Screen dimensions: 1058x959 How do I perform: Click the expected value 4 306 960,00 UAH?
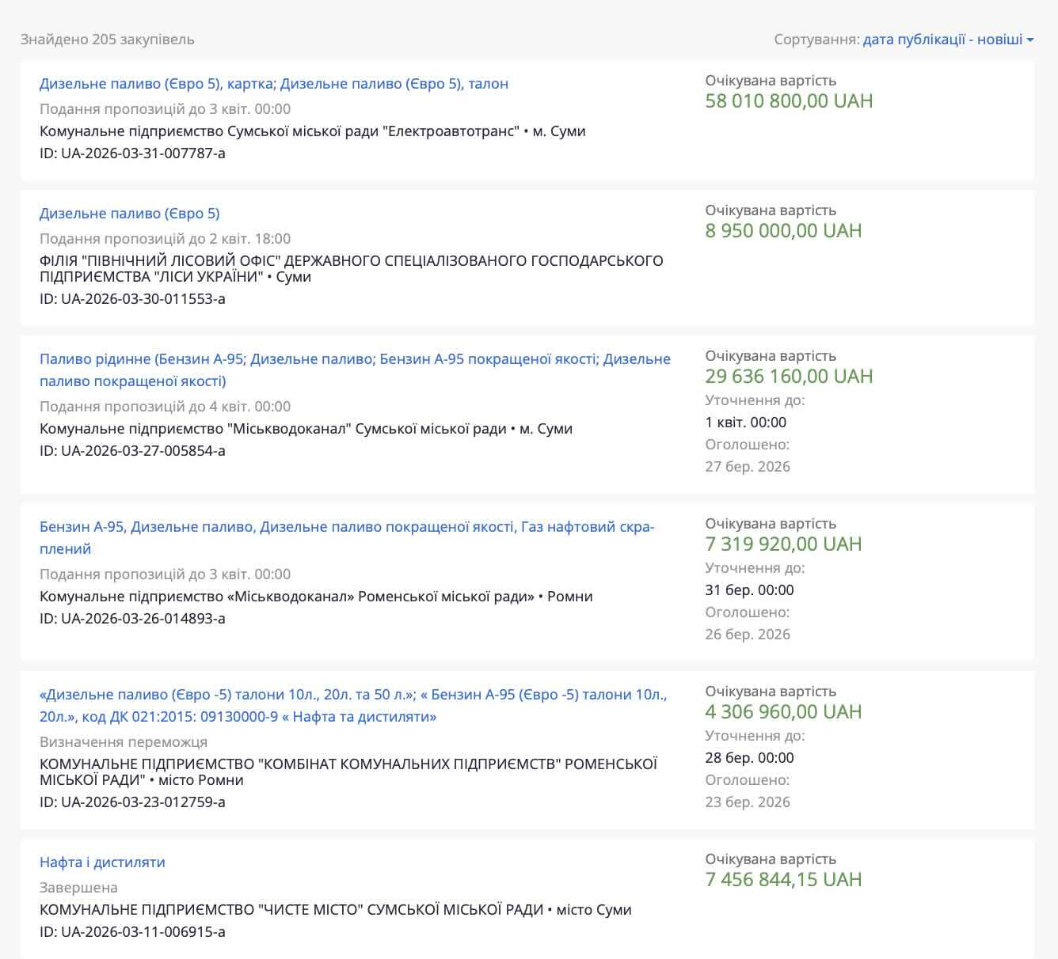(x=783, y=712)
